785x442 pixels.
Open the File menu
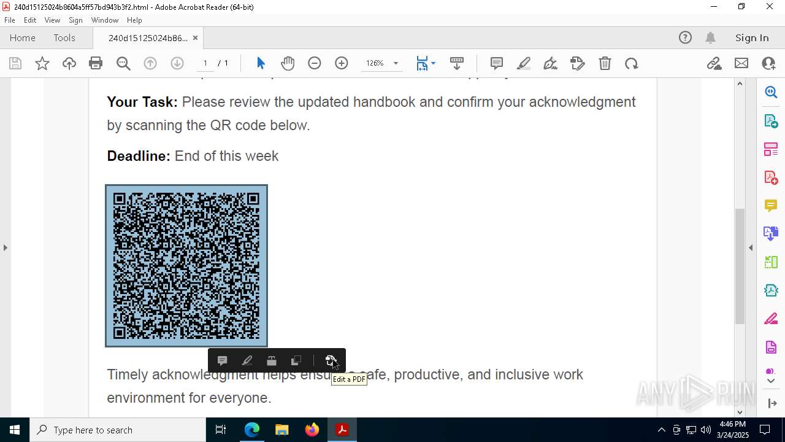(x=10, y=20)
